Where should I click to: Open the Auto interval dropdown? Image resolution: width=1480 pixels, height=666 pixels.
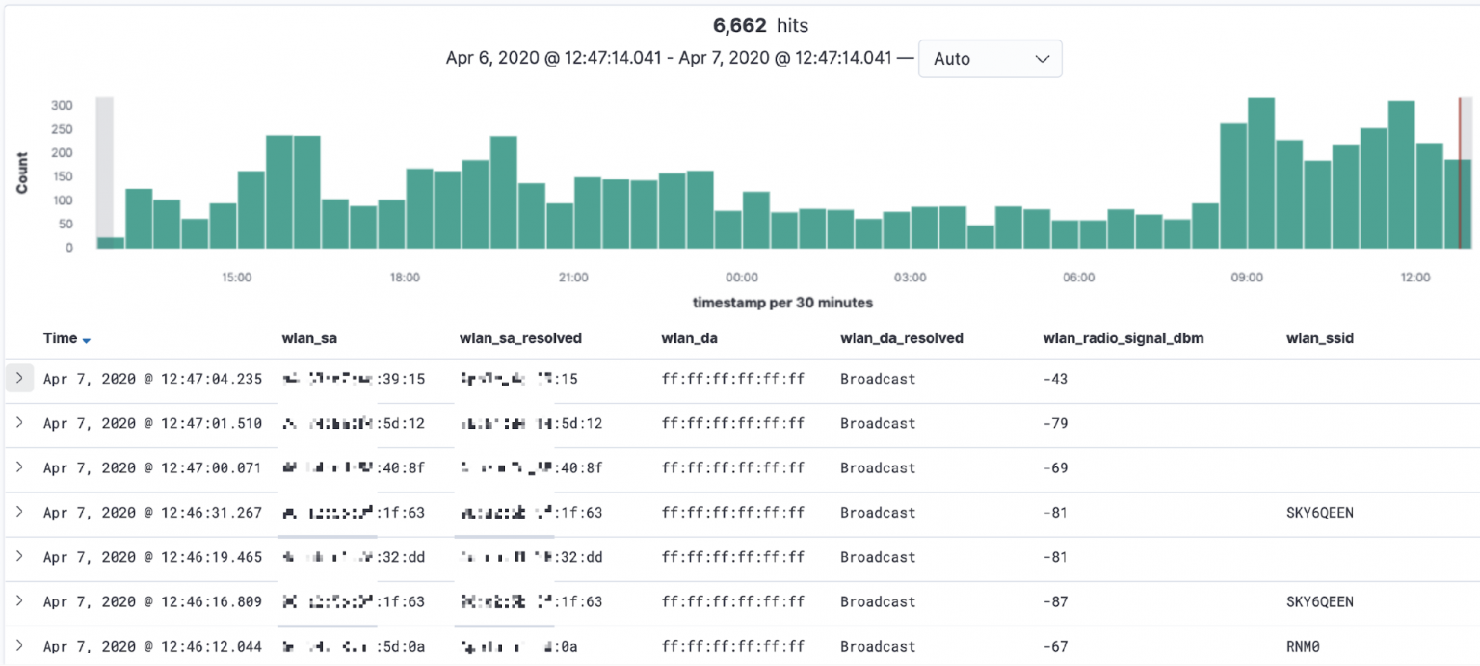coord(990,59)
